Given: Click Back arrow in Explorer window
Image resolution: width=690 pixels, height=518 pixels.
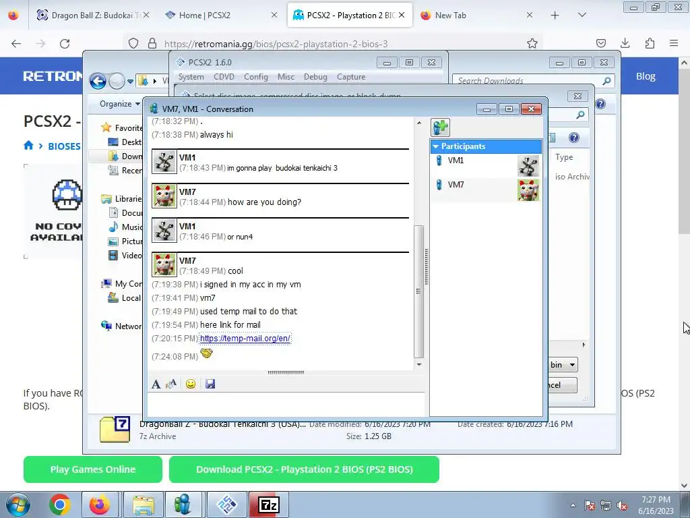Looking at the screenshot, I should (98, 81).
